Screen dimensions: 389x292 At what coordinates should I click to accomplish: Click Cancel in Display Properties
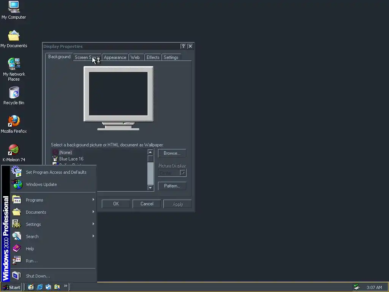(147, 204)
